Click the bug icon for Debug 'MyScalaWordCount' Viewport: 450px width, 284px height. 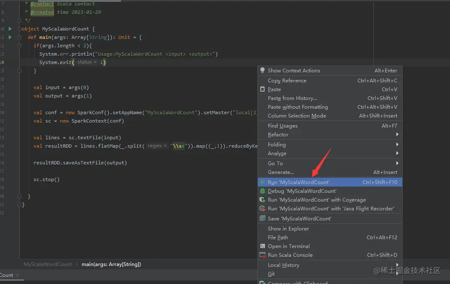click(x=262, y=191)
